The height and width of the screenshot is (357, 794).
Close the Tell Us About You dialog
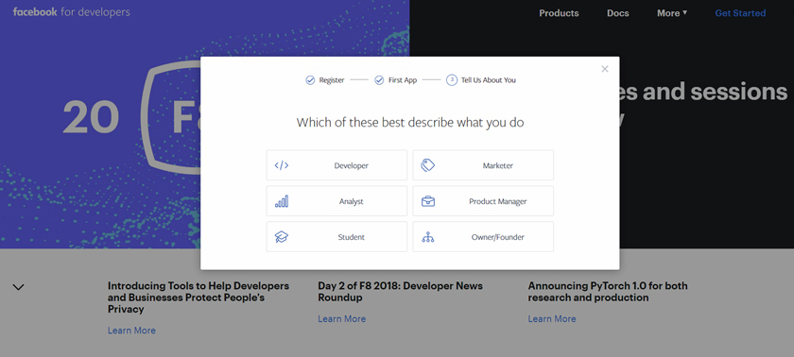(605, 69)
